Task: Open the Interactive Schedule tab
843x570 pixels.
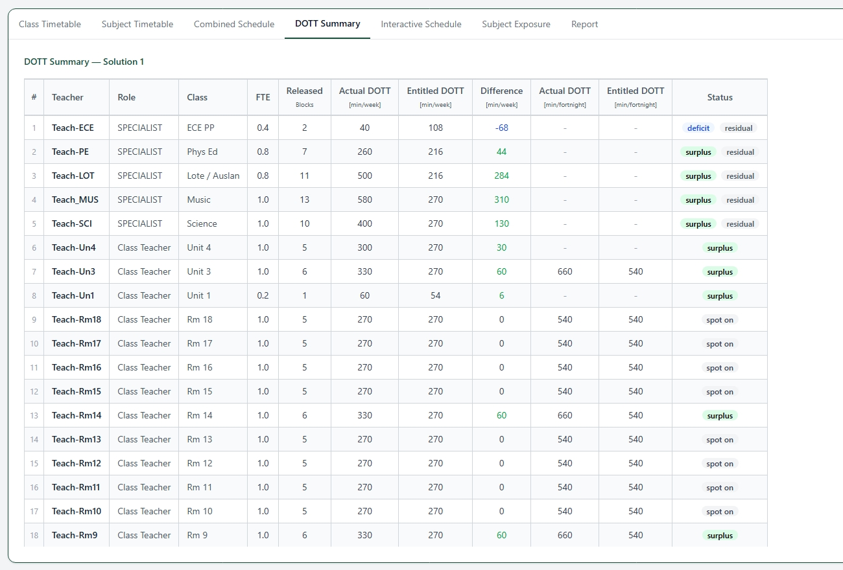Action: point(421,24)
